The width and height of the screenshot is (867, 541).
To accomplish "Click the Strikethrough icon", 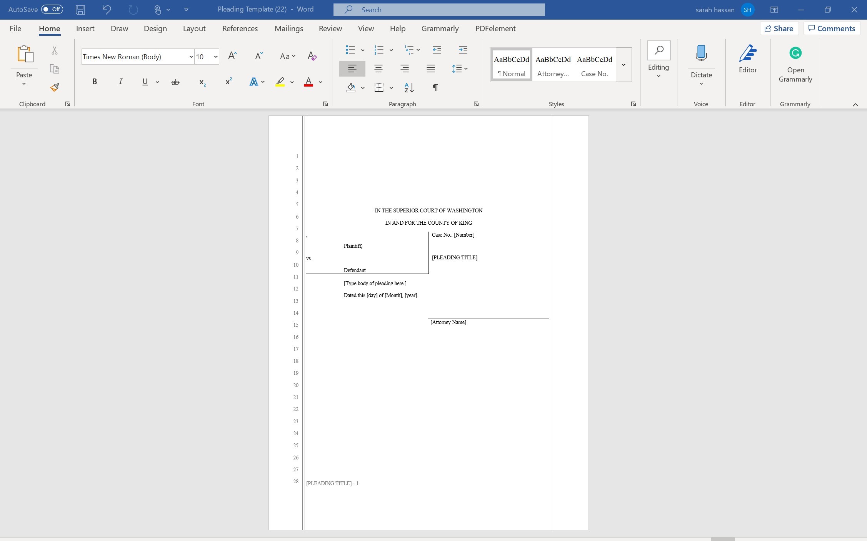I will pos(175,82).
